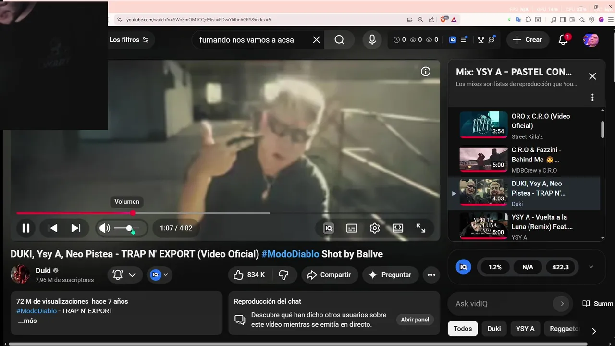The image size is (615, 346).
Task: Open video info card icon
Action: click(x=426, y=72)
